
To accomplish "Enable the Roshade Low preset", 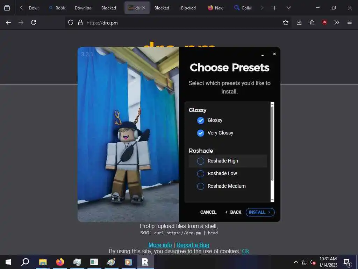I will (x=200, y=174).
